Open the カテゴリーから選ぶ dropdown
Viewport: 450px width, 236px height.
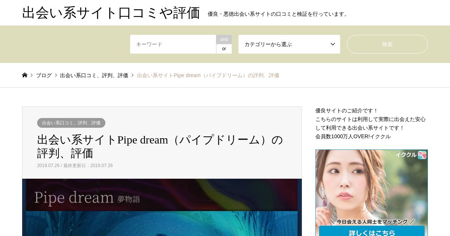pyautogui.click(x=289, y=44)
